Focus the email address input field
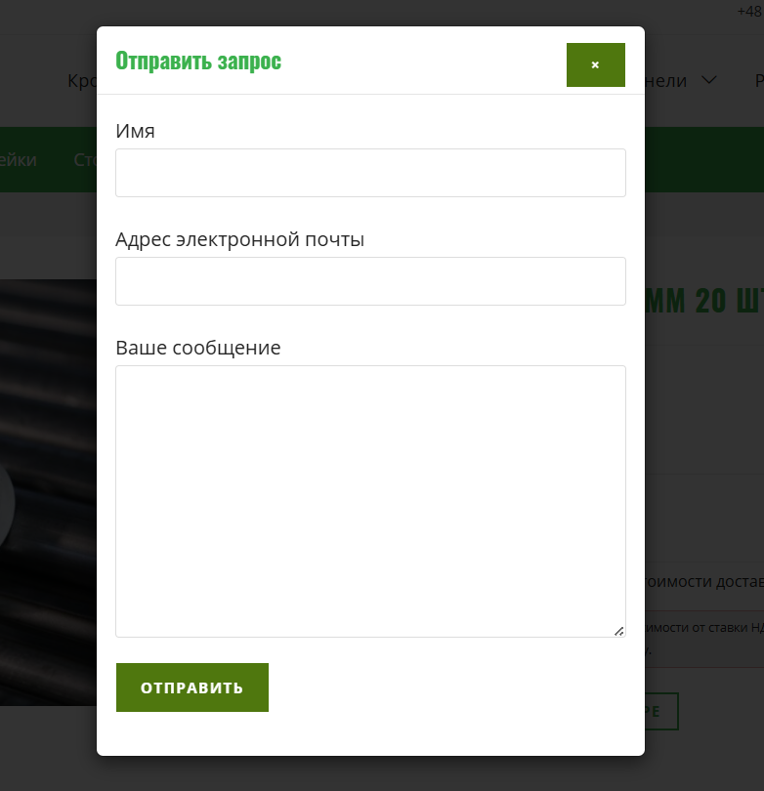This screenshot has width=764, height=791. click(x=370, y=281)
